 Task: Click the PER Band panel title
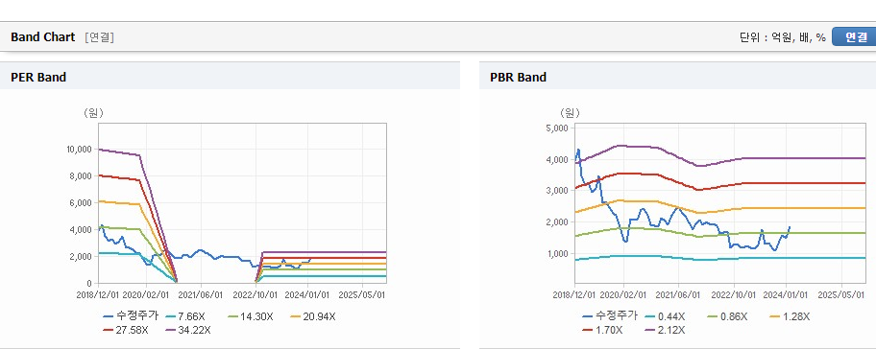[x=38, y=78]
